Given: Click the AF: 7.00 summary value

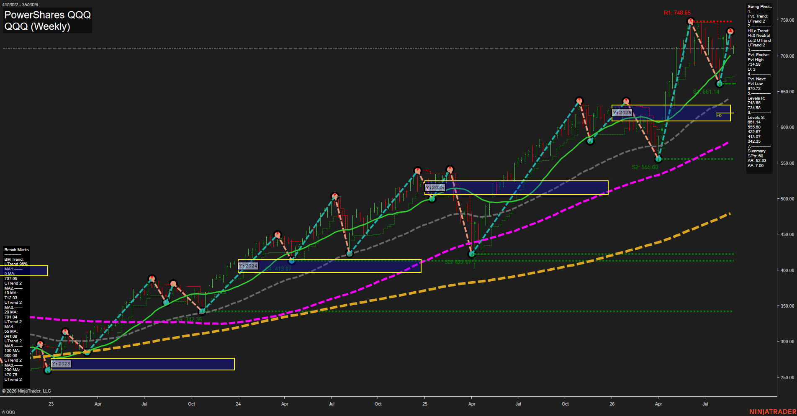Looking at the screenshot, I should (756, 166).
